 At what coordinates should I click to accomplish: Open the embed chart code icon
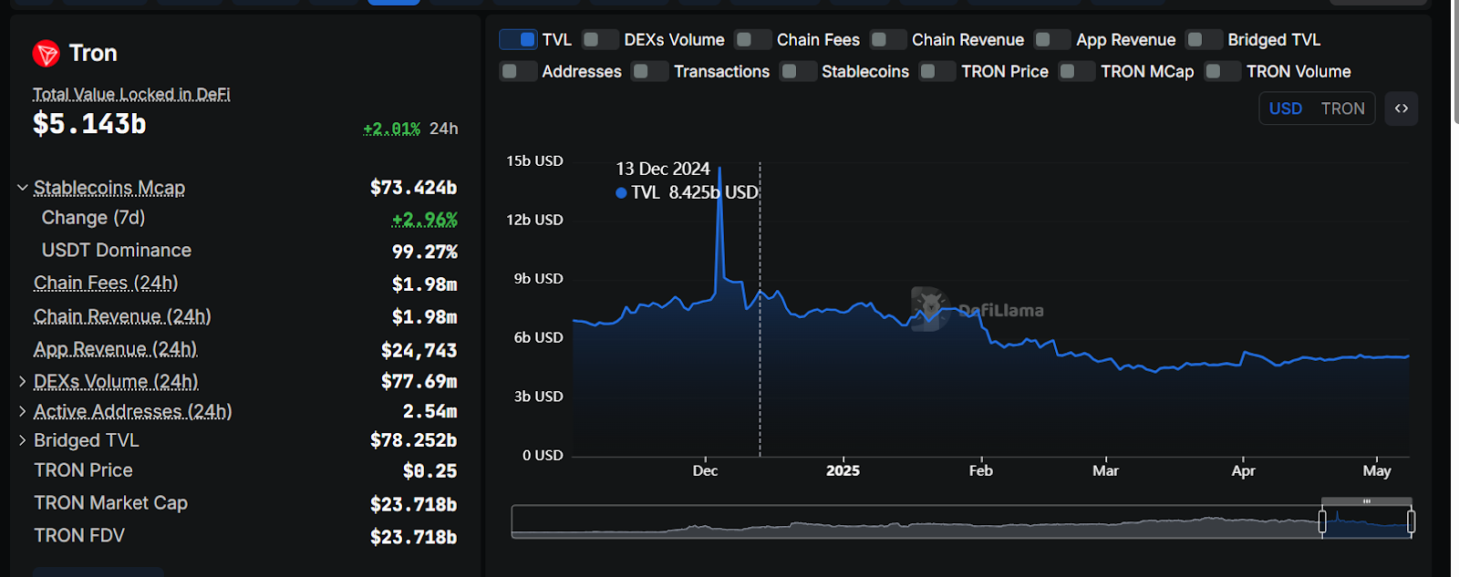(1402, 108)
